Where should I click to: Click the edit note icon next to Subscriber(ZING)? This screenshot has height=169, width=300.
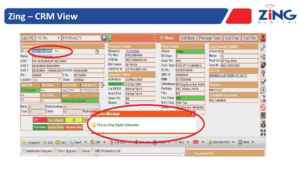(97, 51)
